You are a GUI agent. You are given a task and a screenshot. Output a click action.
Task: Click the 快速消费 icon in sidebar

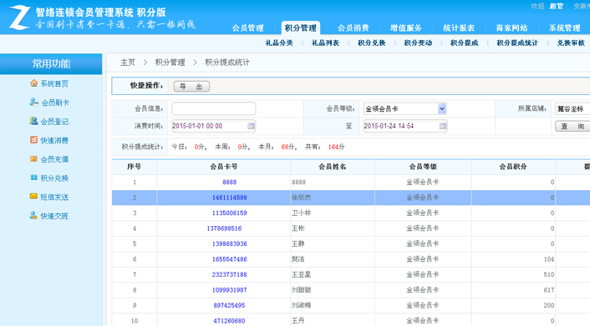[x=34, y=140]
